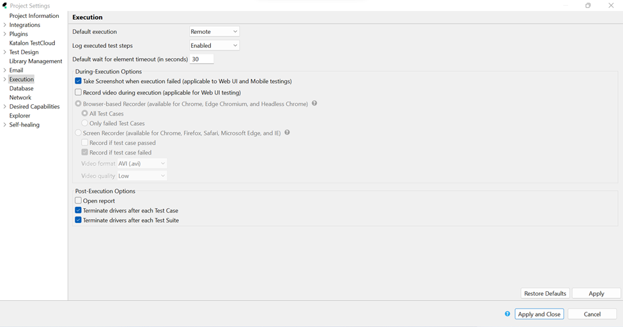This screenshot has height=327, width=623.
Task: Select Project Information in the sidebar
Action: pyautogui.click(x=34, y=16)
